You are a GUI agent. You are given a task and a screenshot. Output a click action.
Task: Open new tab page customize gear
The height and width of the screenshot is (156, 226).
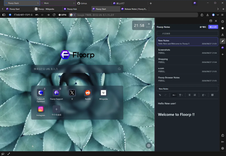point(149,145)
